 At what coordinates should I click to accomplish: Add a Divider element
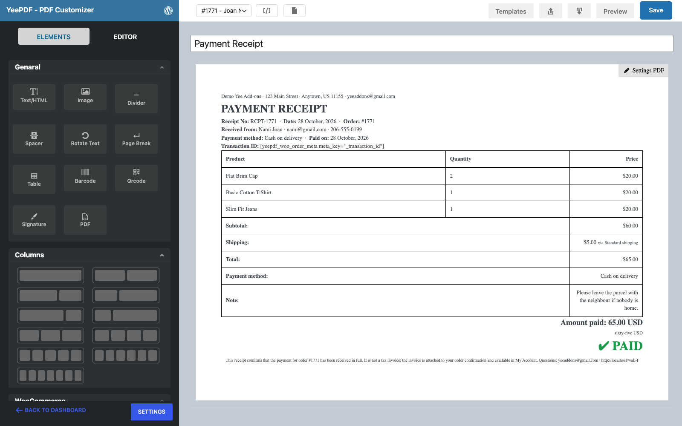pyautogui.click(x=136, y=98)
